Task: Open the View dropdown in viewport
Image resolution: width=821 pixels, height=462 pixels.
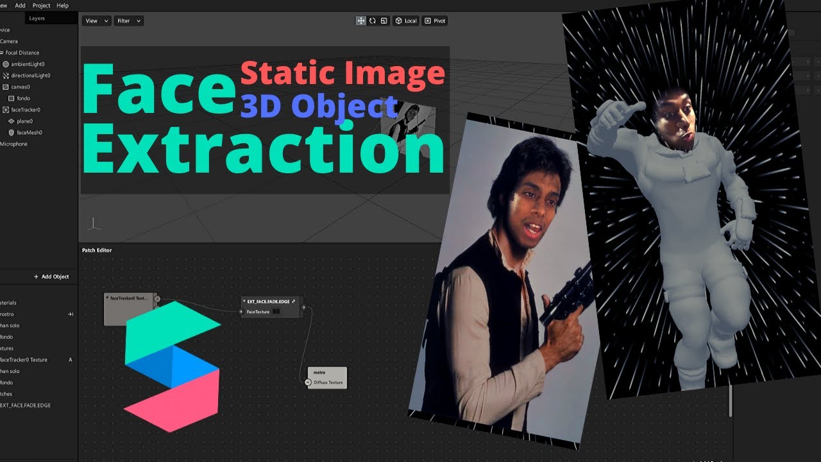Action: pos(96,21)
